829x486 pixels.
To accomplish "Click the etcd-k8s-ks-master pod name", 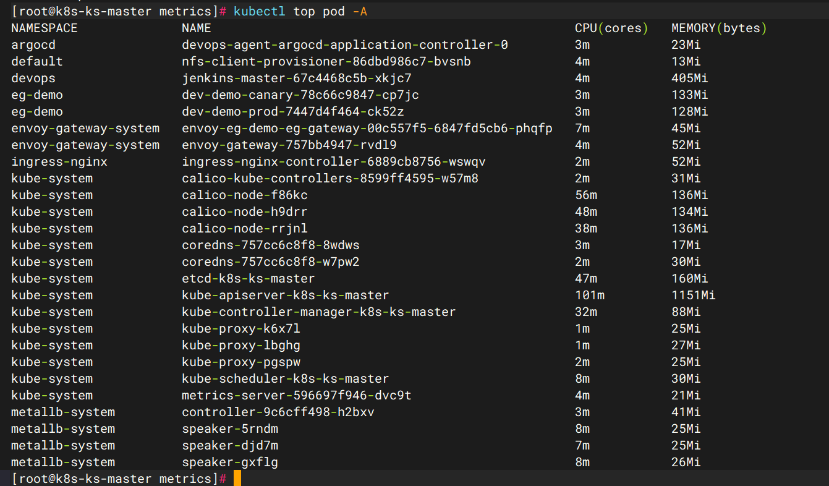I will click(249, 279).
